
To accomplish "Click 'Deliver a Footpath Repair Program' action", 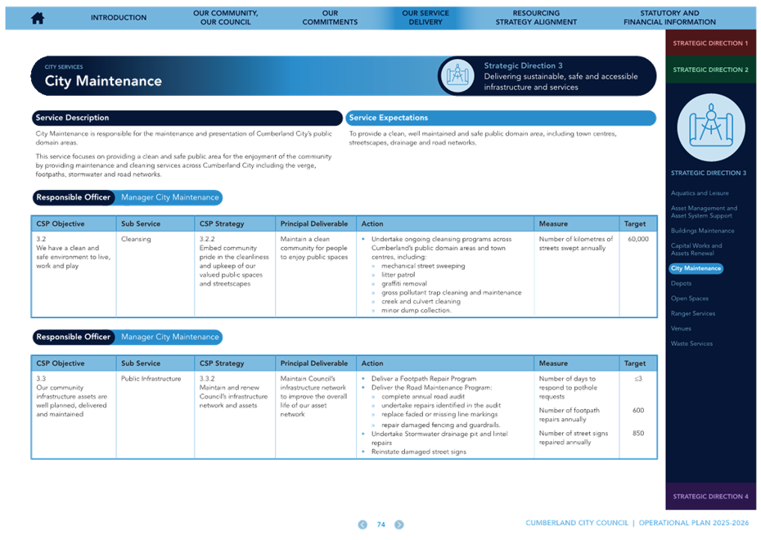I will (424, 379).
